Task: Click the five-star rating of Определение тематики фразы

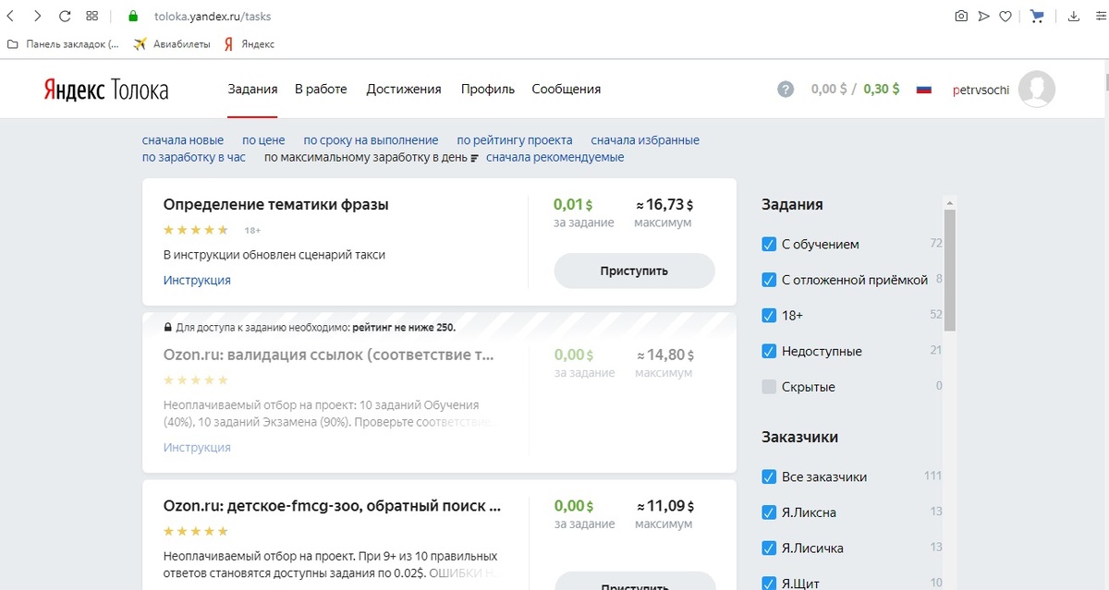Action: [196, 230]
